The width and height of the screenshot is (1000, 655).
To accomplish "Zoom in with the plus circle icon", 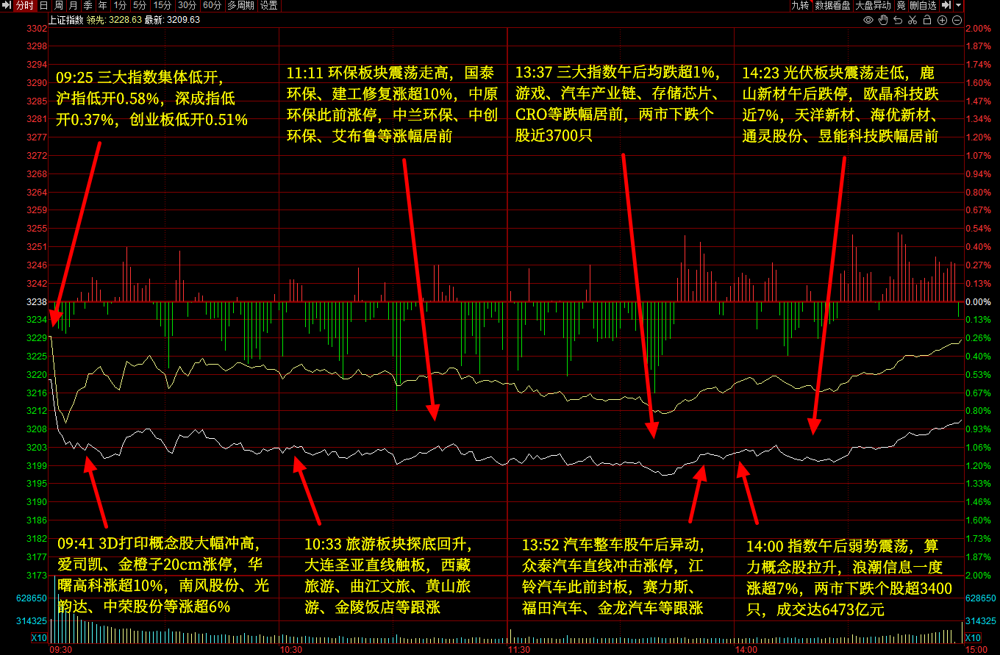I will (942, 20).
